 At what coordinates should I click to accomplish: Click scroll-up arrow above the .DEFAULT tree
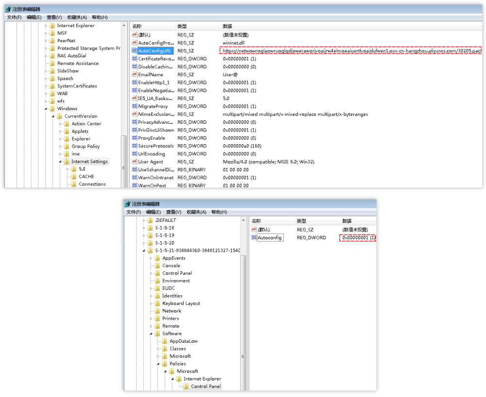(244, 220)
